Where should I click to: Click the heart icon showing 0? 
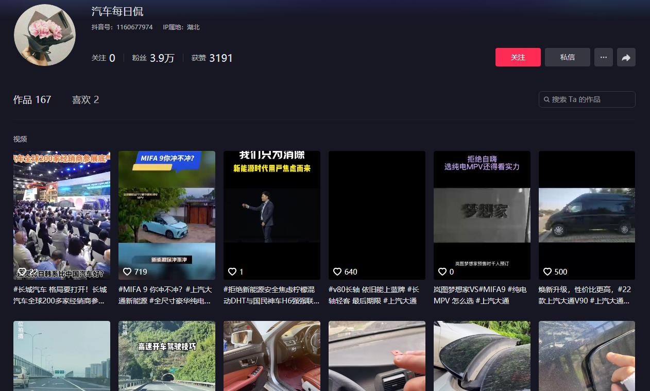click(442, 271)
